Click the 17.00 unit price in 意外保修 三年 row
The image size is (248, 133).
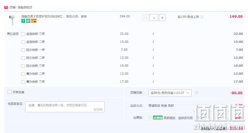click(x=124, y=82)
